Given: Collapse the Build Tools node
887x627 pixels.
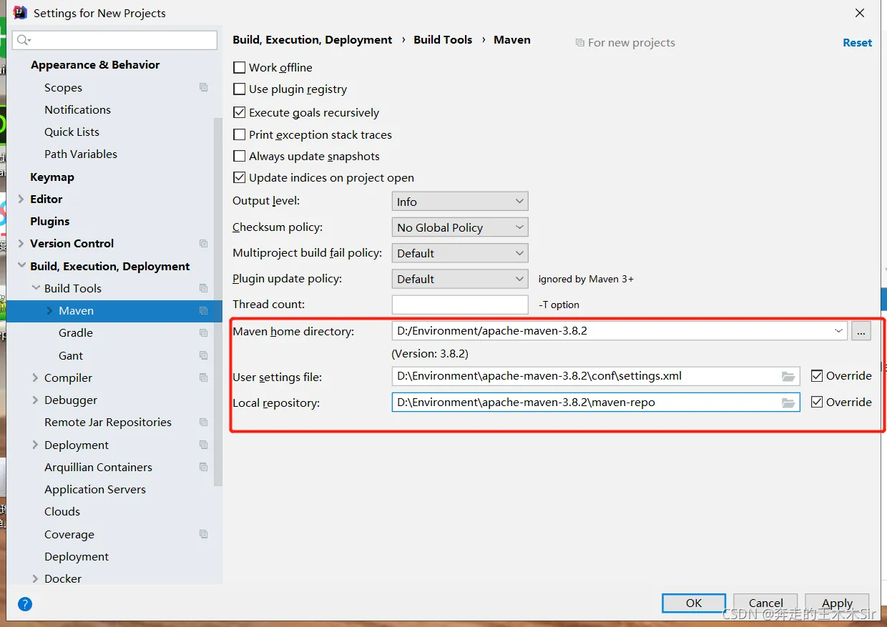Looking at the screenshot, I should [36, 288].
